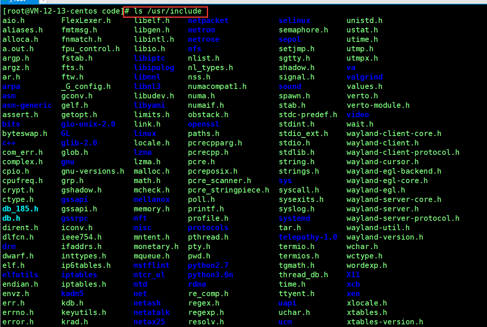Click the verto-module.h entry

(378, 105)
